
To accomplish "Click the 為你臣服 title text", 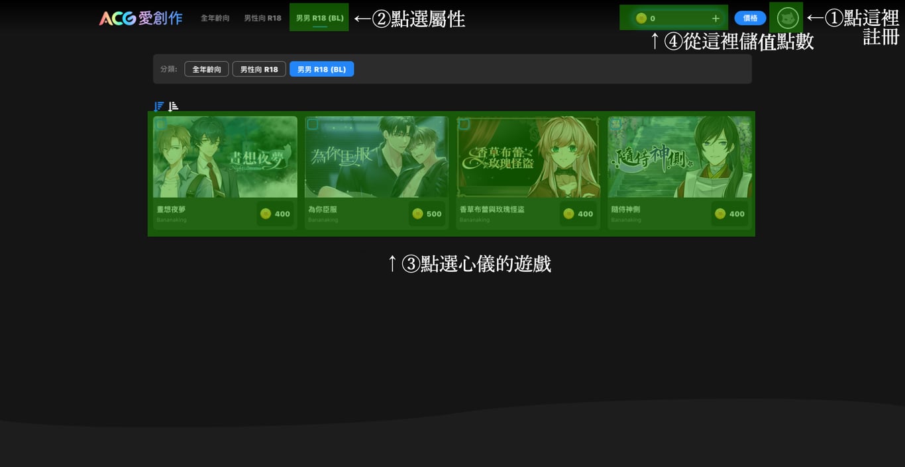I will click(323, 209).
